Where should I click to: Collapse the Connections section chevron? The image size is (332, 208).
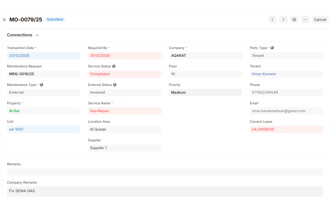pyautogui.click(x=37, y=35)
